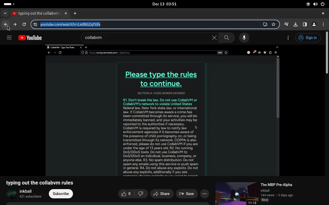
Task: Open YouTube settings three-dot menu
Action: coord(288,38)
